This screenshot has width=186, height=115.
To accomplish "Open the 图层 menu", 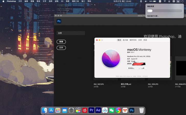I will click(x=38, y=1).
